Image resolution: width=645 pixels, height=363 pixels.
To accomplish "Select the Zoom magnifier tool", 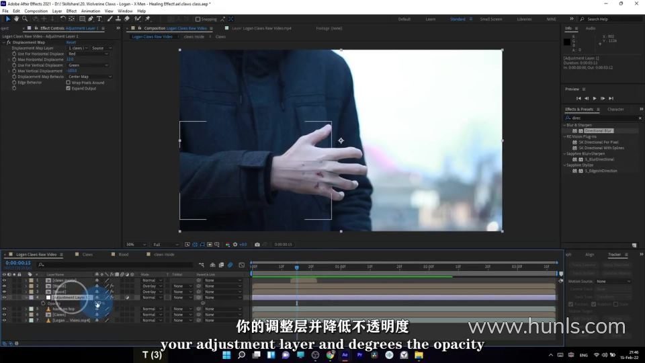I will click(x=25, y=19).
